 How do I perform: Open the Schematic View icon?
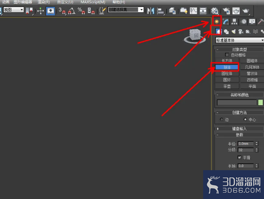click(x=203, y=11)
